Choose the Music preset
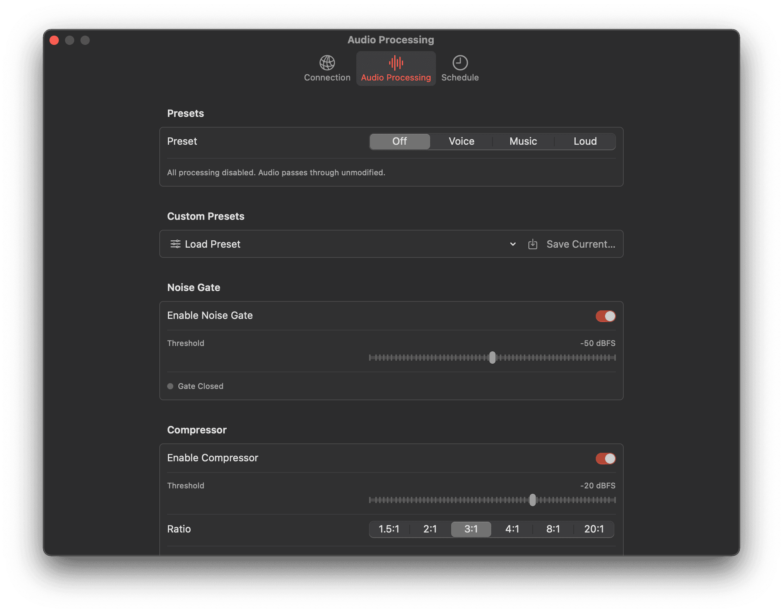The width and height of the screenshot is (783, 613). coord(523,141)
